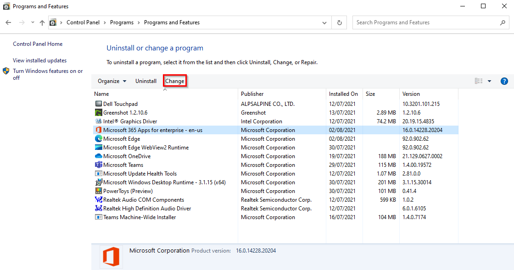Select the Edge WebView2 Runtime icon
Screen dimensions: 514x270
pyautogui.click(x=98, y=147)
